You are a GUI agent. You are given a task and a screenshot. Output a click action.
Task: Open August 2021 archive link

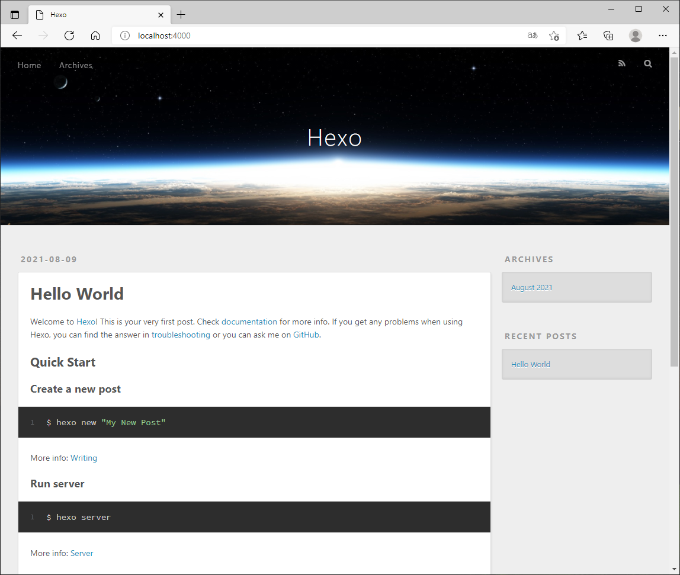532,288
